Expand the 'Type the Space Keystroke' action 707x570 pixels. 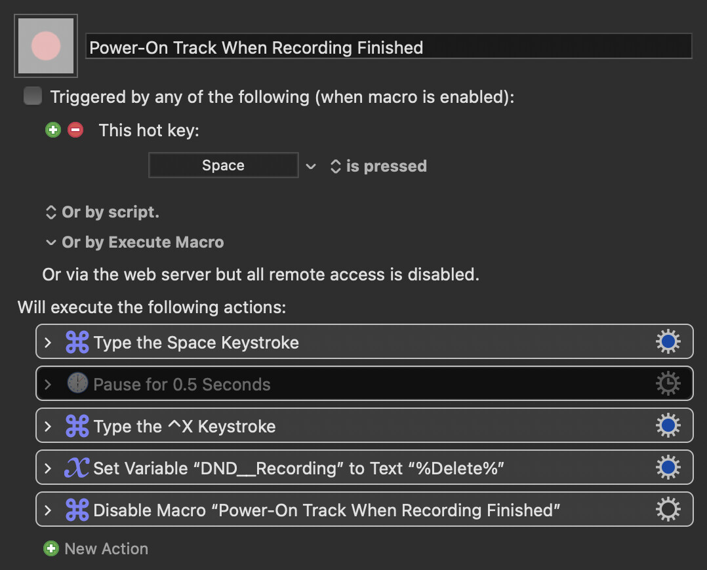48,342
